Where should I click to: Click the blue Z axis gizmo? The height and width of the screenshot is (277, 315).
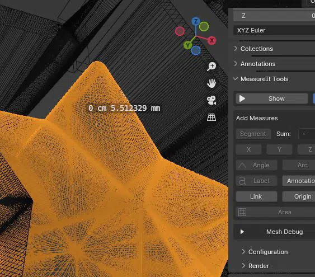pos(196,21)
